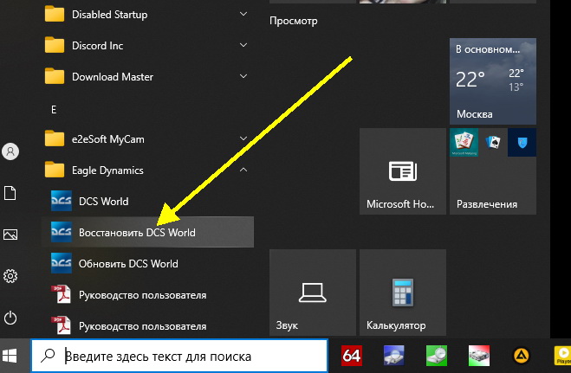The image size is (571, 373).
Task: Open the blue shield tile icon
Action: [x=522, y=143]
